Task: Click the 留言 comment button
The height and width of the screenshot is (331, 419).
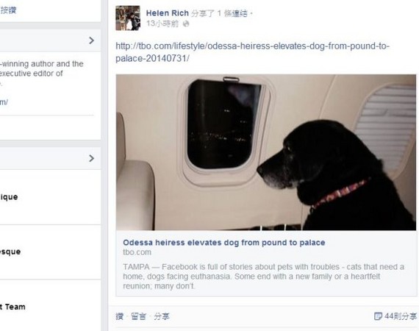Action: coord(138,316)
